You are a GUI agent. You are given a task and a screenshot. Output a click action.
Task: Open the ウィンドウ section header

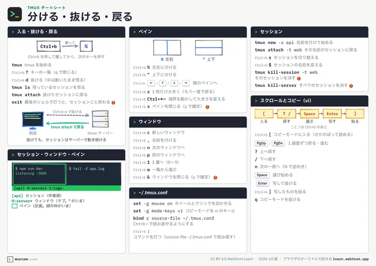pos(188,122)
